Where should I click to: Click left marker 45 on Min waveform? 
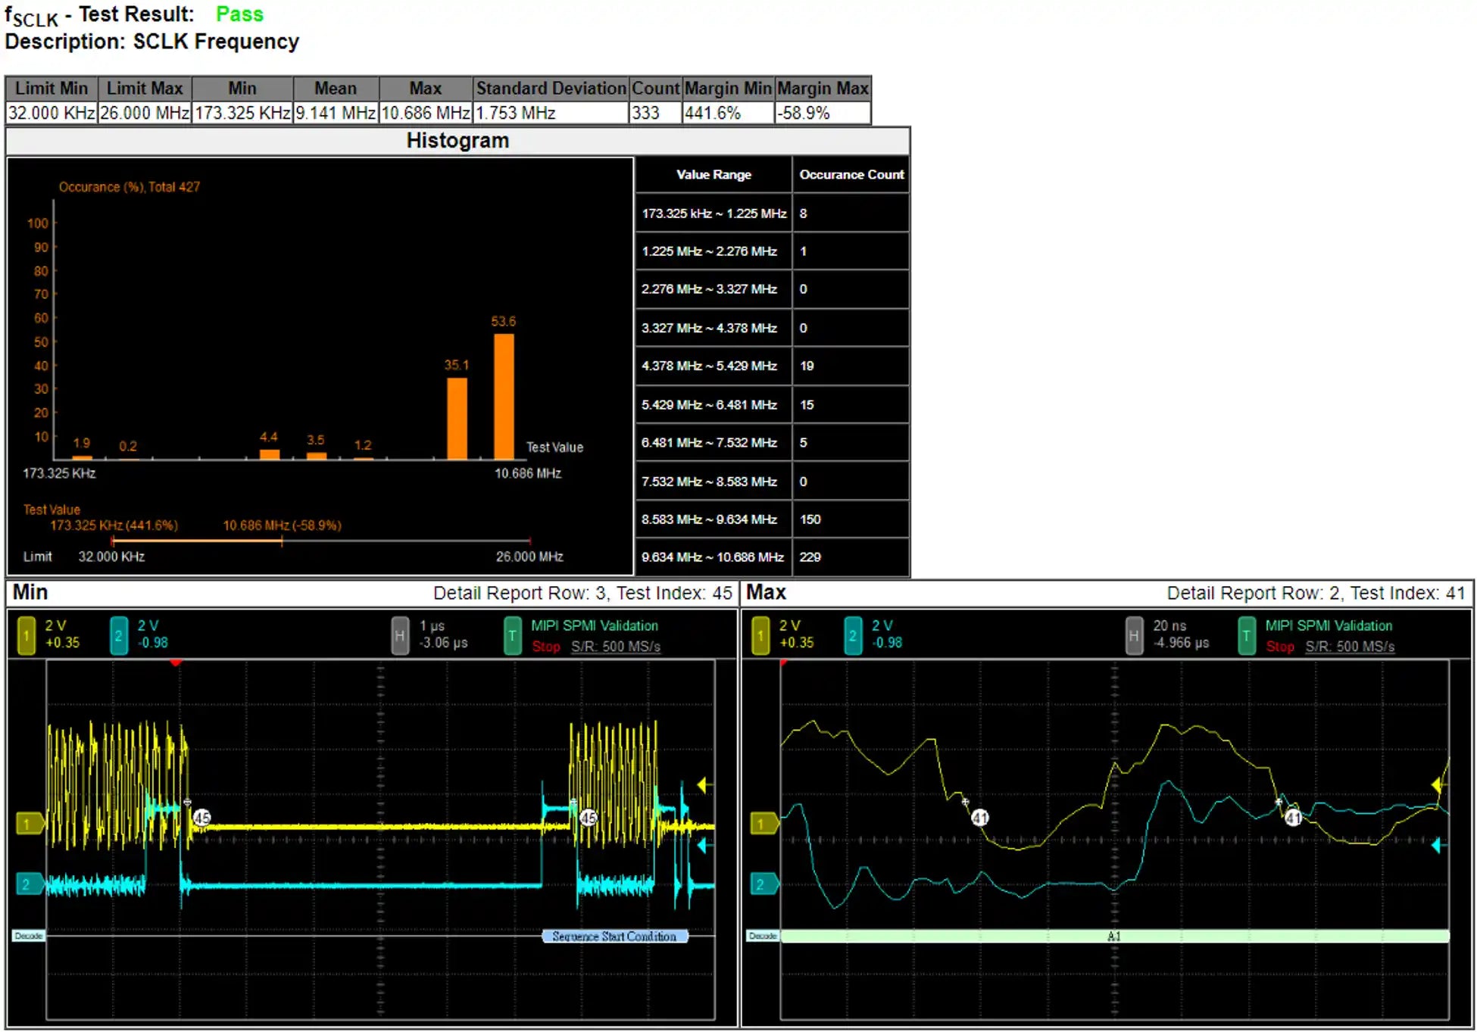201,818
